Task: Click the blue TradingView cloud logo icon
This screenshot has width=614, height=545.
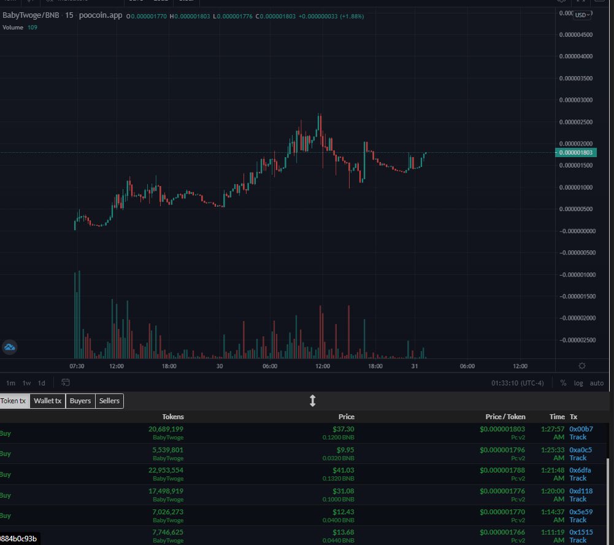Action: pos(9,347)
